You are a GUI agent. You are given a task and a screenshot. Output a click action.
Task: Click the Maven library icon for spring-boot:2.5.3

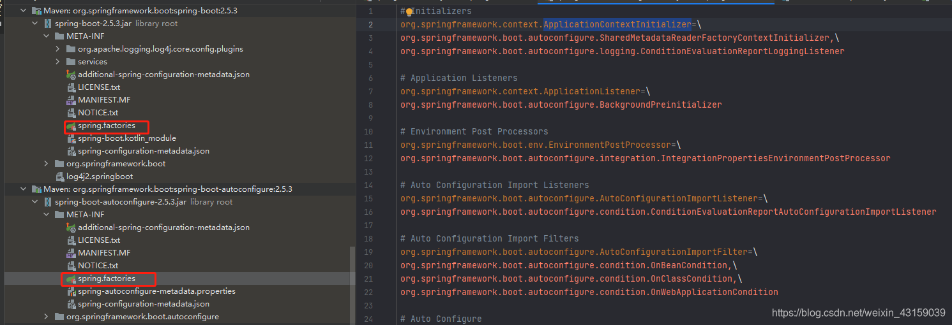pyautogui.click(x=36, y=11)
